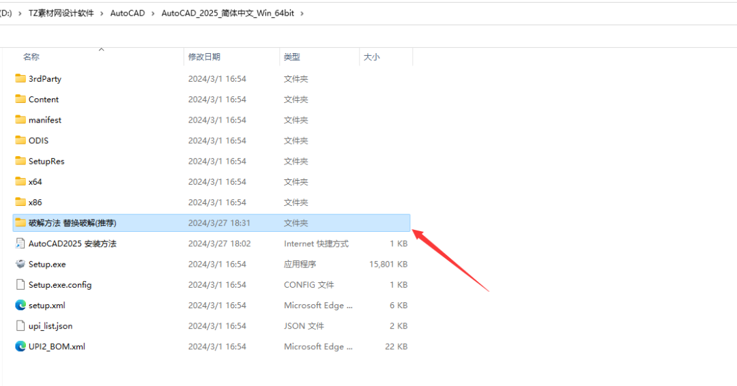Expand chevron after AutoCAD_2025_简体中文_Win_64bit breadcrumb
Screen dimensions: 737x386
click(302, 14)
